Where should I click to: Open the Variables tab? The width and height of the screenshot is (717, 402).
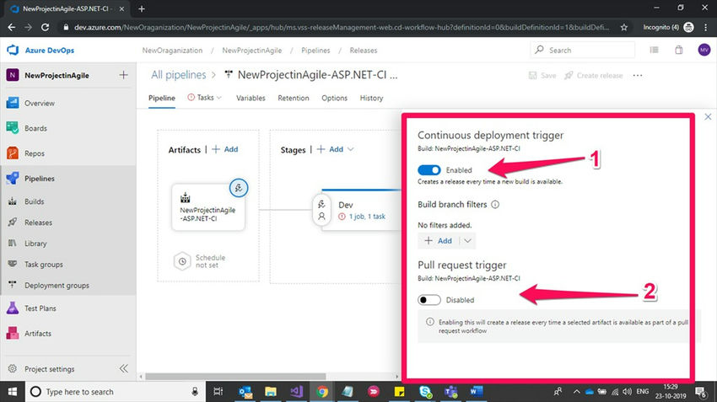[x=251, y=98]
